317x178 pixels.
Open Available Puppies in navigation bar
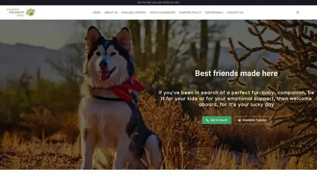(134, 13)
